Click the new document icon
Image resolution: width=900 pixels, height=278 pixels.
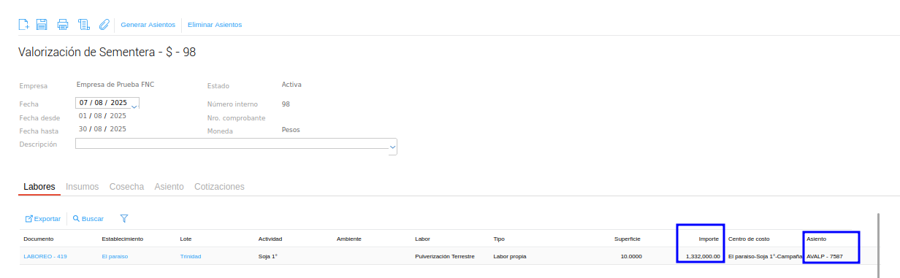(23, 24)
